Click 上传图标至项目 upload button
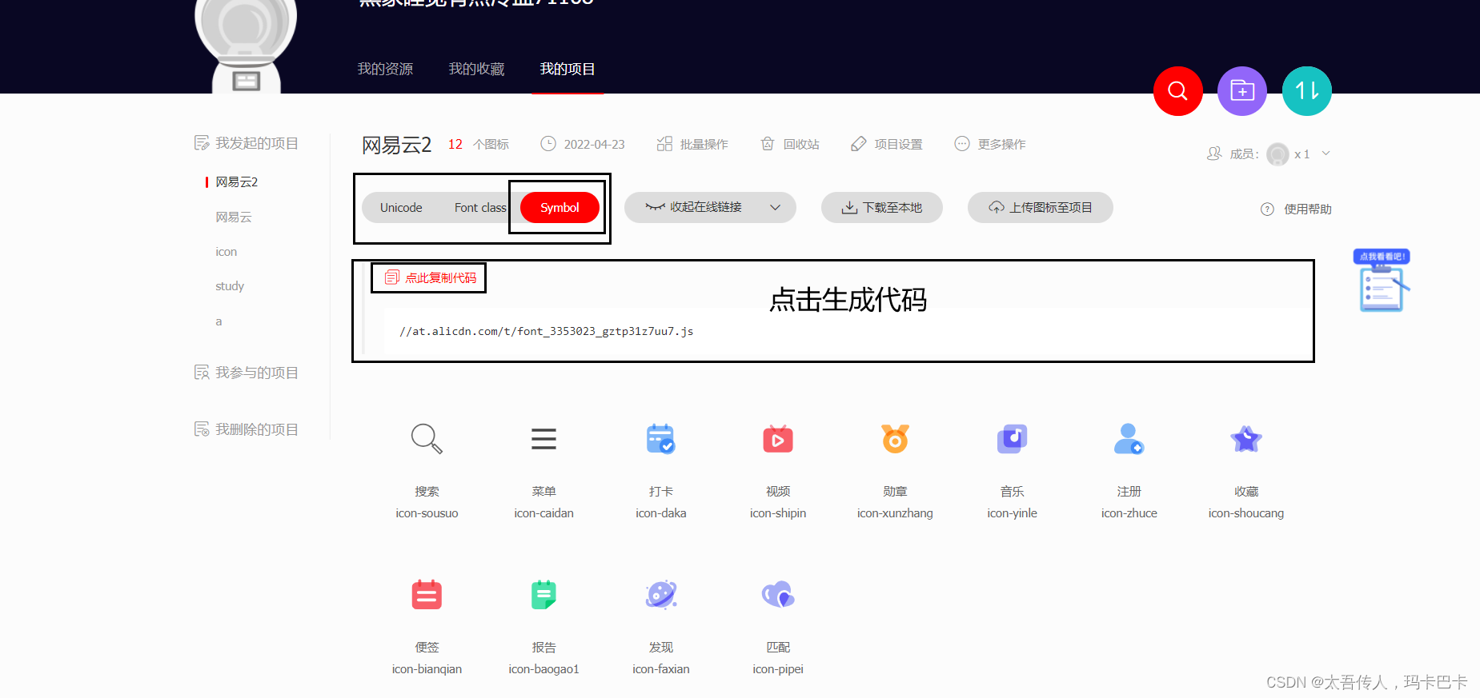 pos(1041,207)
